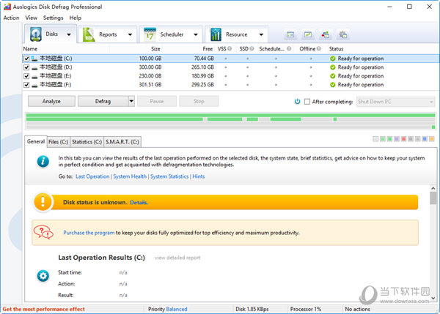Click the performance graph icon in toolbar

pos(308,34)
